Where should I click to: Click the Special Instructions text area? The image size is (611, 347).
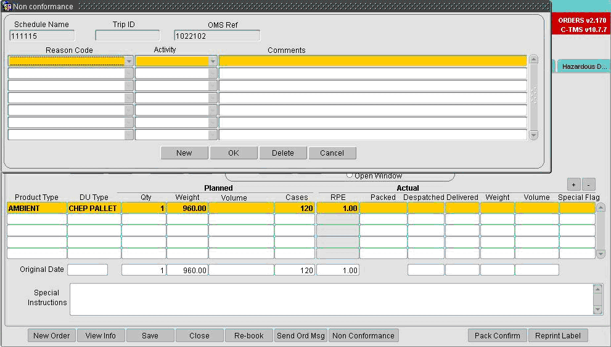pyautogui.click(x=331, y=299)
